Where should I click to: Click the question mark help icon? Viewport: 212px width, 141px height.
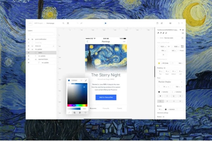(182, 23)
